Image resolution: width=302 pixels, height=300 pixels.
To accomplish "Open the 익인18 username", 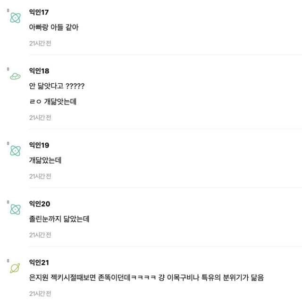I will click(39, 71).
